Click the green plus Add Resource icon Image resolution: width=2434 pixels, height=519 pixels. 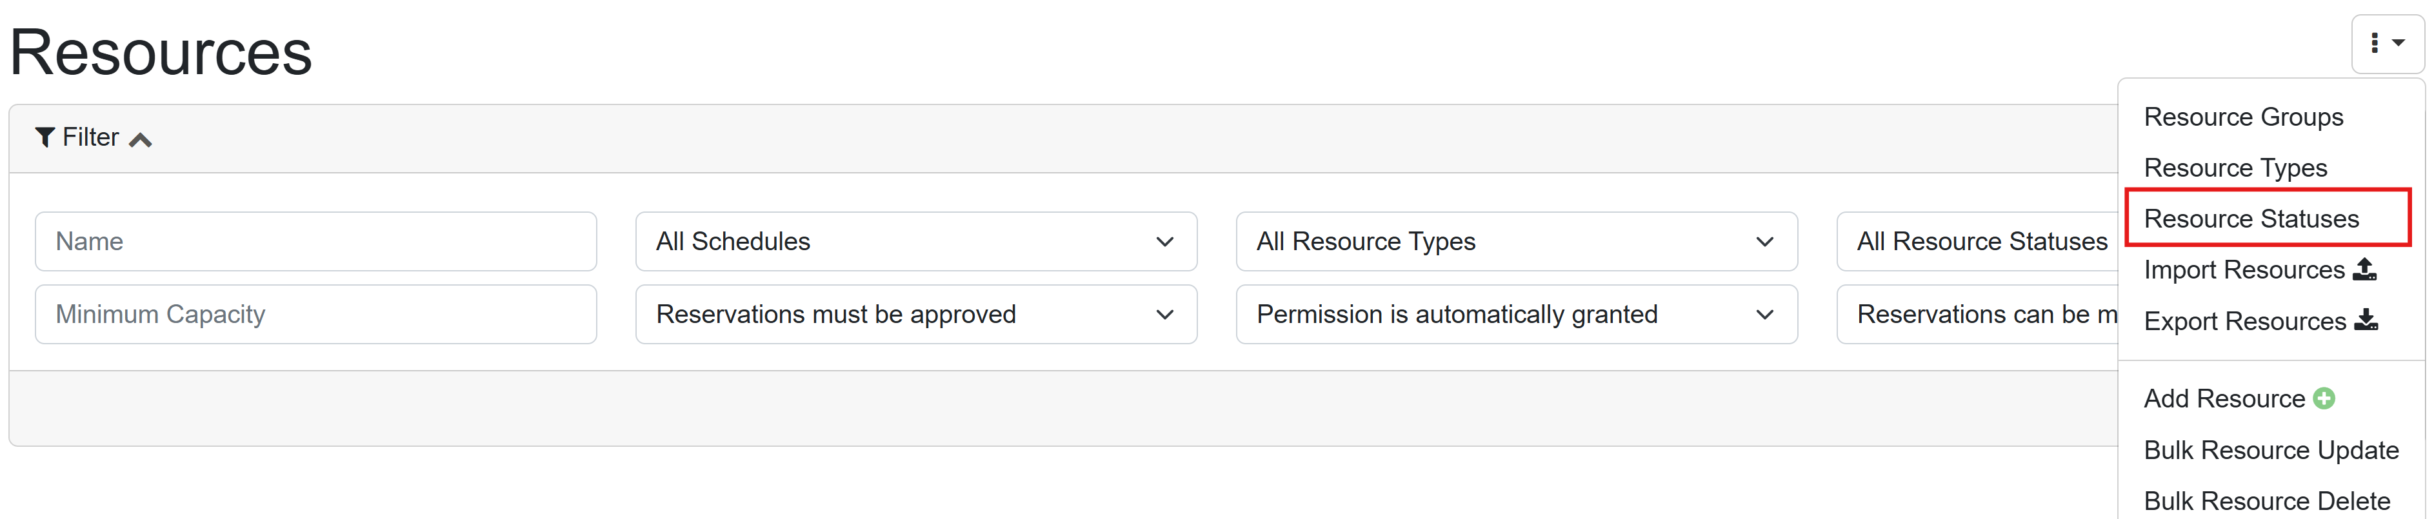[2324, 399]
